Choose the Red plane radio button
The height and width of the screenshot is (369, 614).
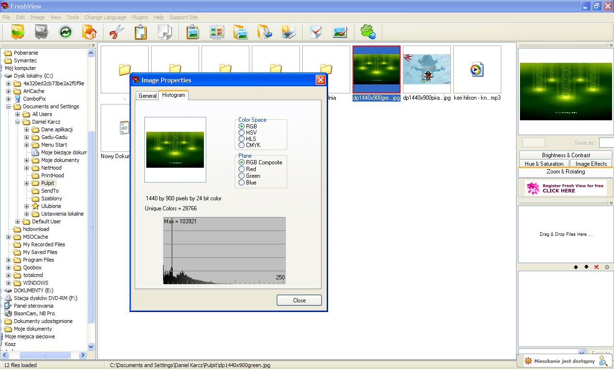(241, 169)
